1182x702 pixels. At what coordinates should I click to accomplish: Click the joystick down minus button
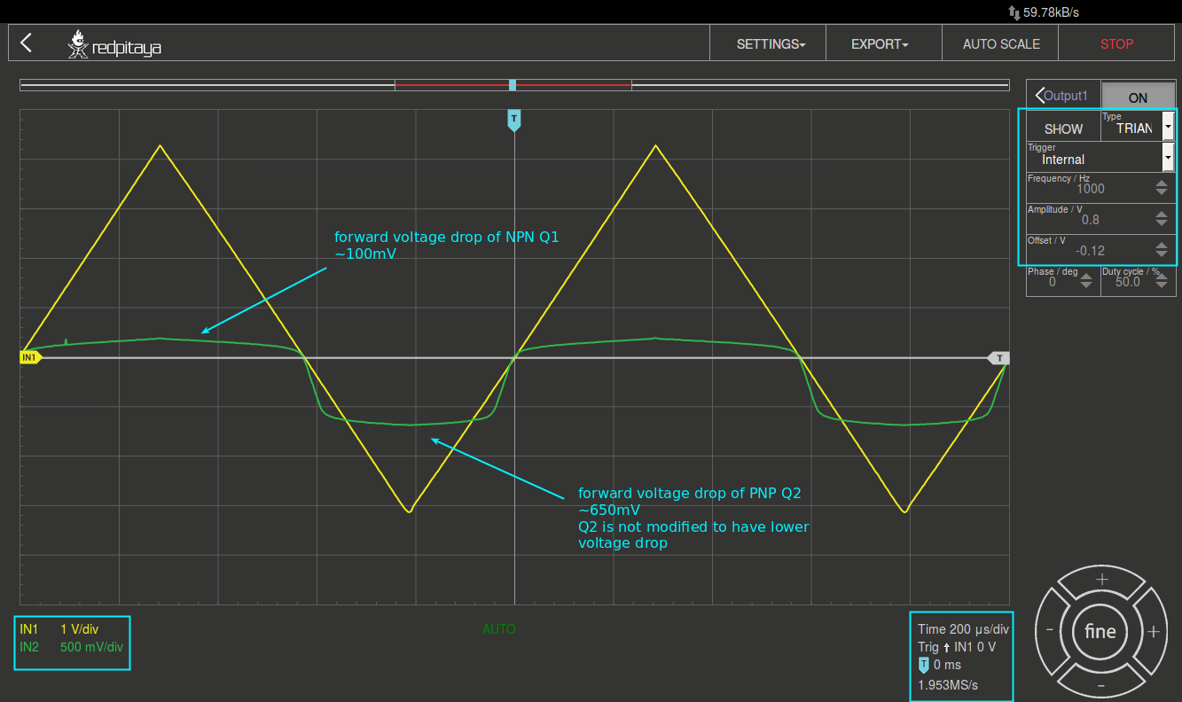click(1101, 683)
